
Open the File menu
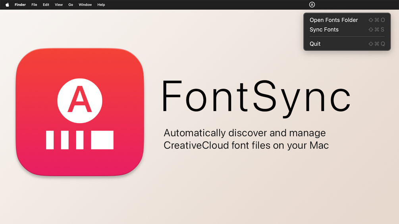pyautogui.click(x=34, y=5)
